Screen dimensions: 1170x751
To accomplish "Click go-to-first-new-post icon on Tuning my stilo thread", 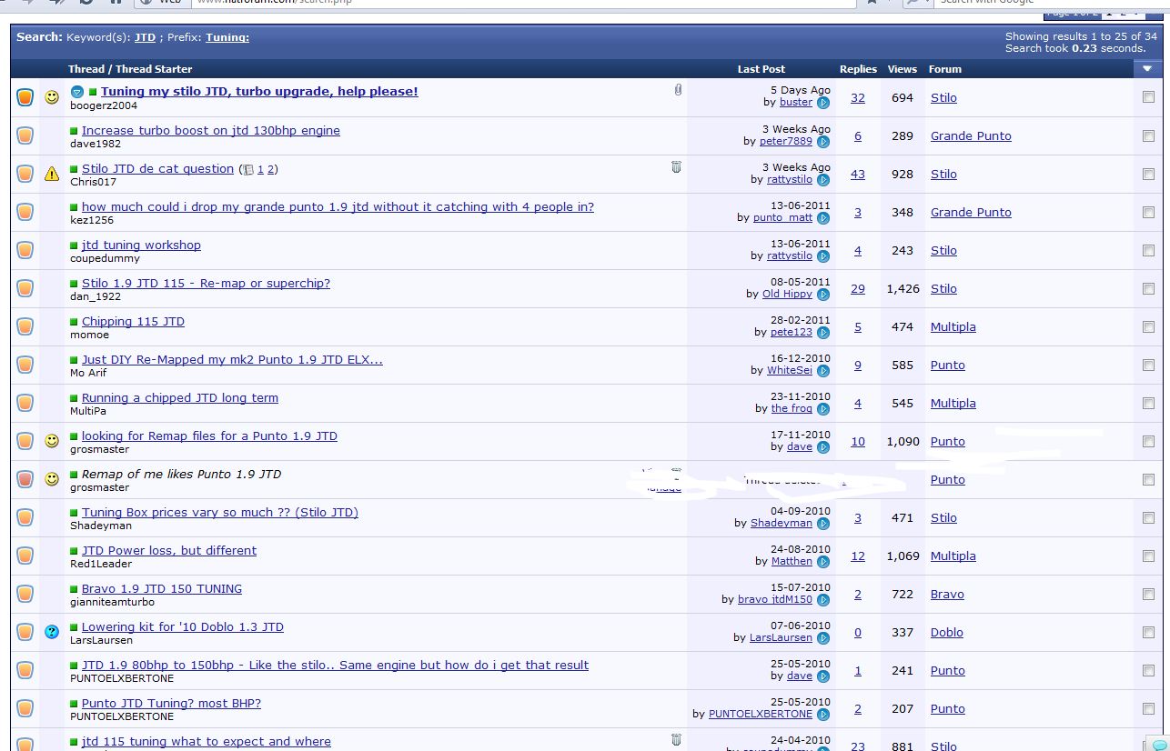I will [77, 93].
